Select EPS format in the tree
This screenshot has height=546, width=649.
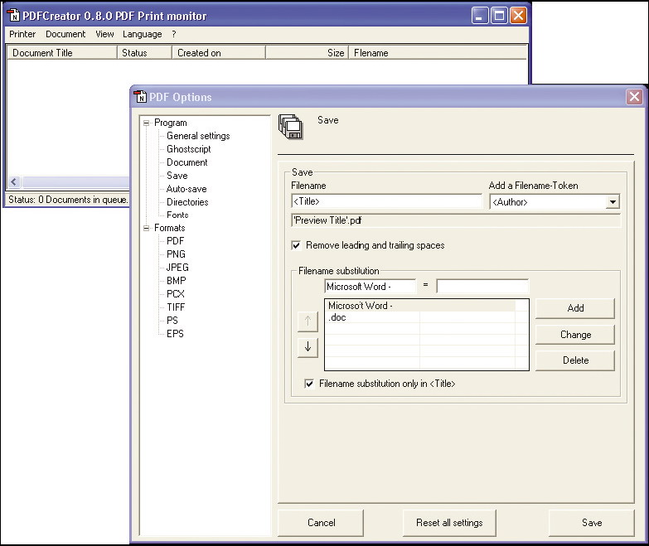(x=175, y=334)
